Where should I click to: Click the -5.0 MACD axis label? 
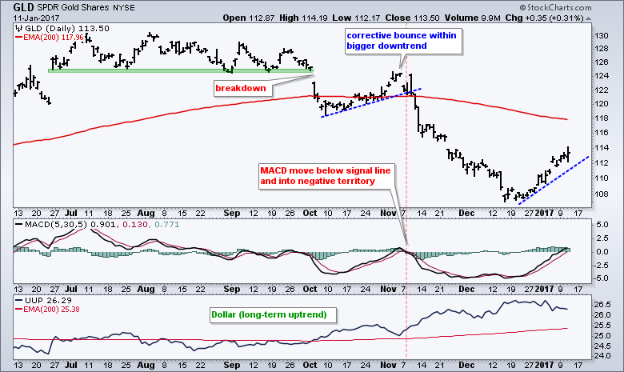pos(600,278)
